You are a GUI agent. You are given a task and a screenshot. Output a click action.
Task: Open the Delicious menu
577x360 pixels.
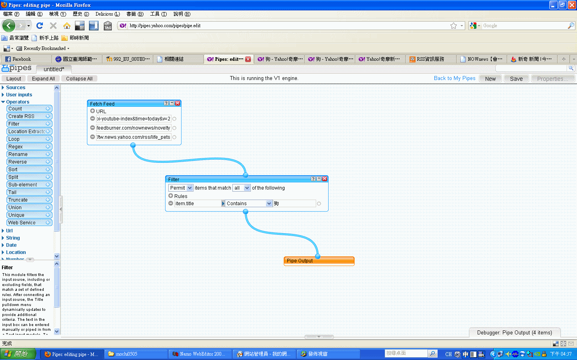pyautogui.click(x=107, y=14)
